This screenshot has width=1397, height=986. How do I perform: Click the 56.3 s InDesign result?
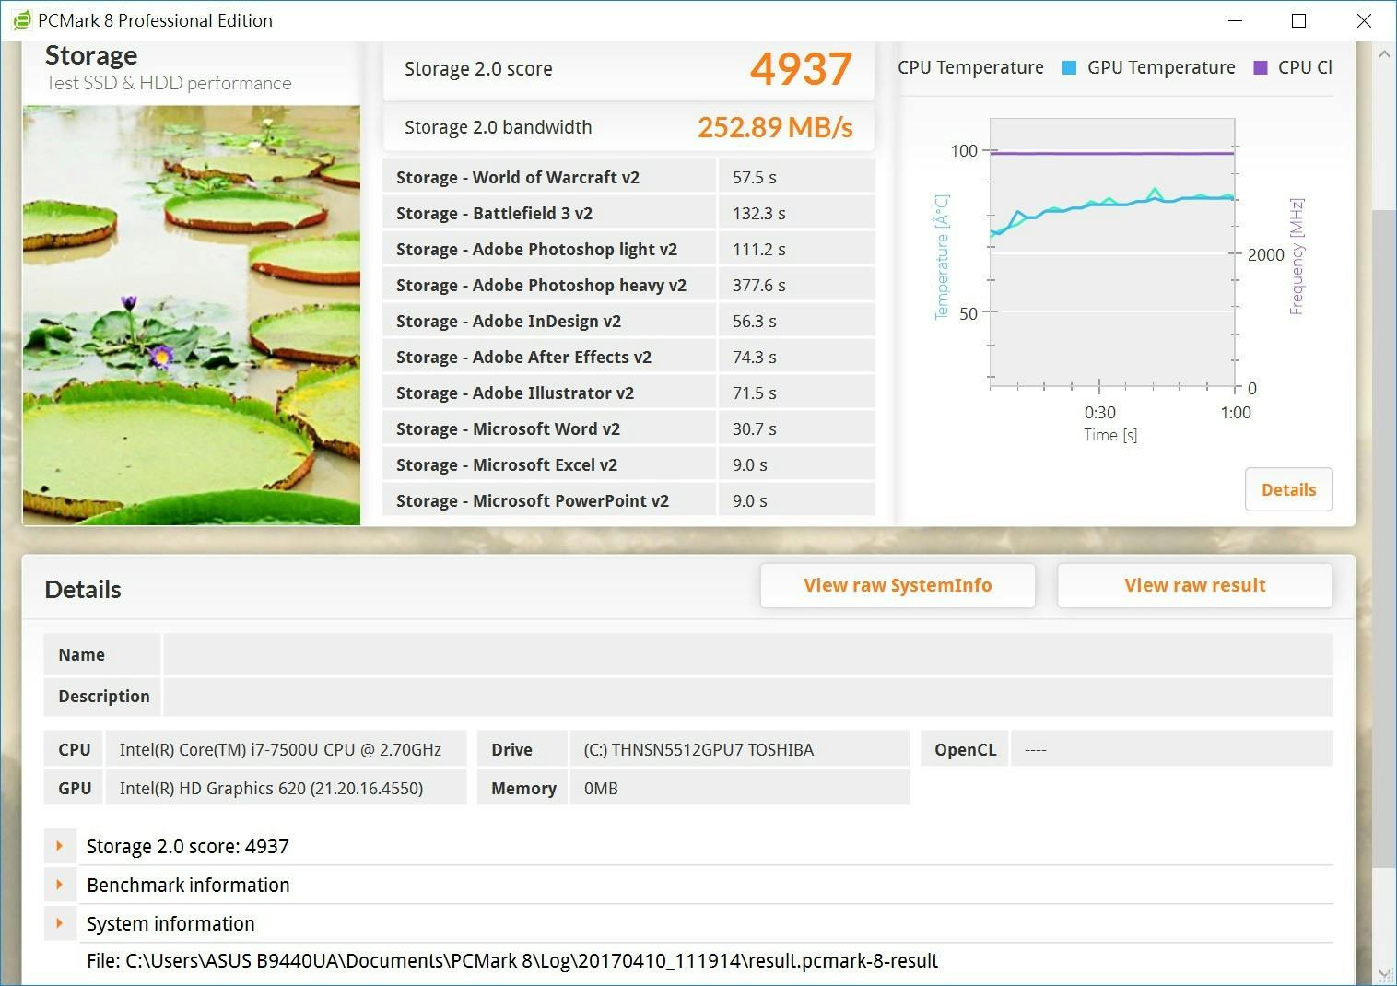[x=755, y=321]
